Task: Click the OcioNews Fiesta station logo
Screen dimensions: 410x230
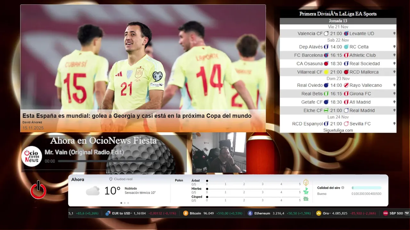Action: click(32, 156)
